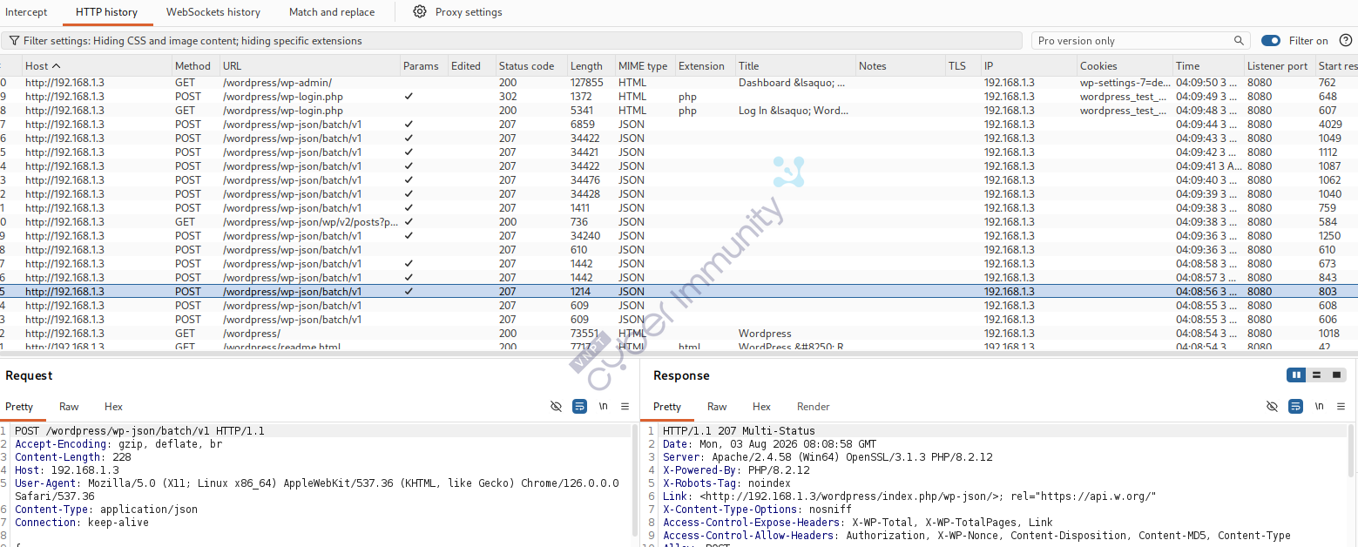Show non-printable characters in Response
Image resolution: width=1358 pixels, height=547 pixels.
(1319, 407)
